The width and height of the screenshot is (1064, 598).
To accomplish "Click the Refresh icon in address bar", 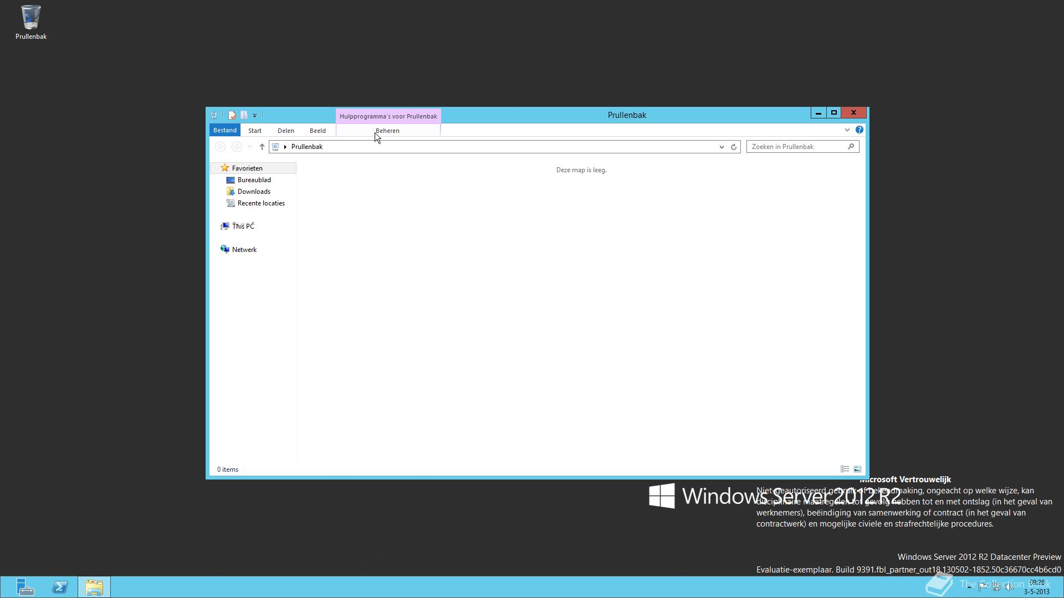I will tap(733, 147).
